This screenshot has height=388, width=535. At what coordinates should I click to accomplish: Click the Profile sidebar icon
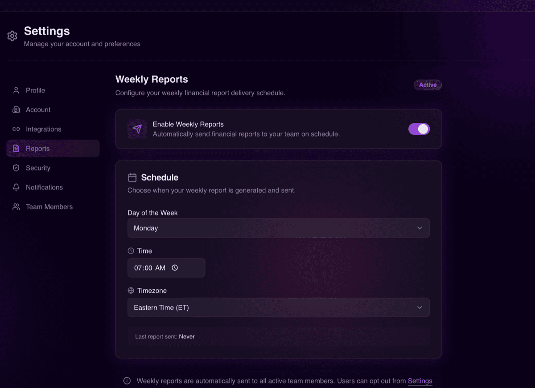pos(16,90)
